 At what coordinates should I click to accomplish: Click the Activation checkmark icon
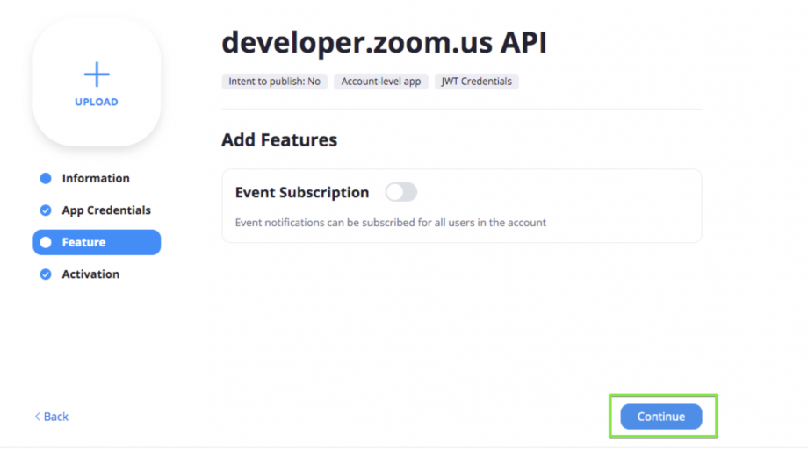point(46,274)
